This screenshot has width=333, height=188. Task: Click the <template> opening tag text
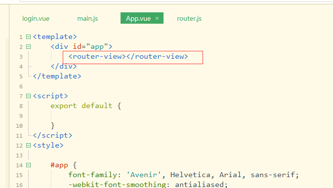[x=55, y=37]
